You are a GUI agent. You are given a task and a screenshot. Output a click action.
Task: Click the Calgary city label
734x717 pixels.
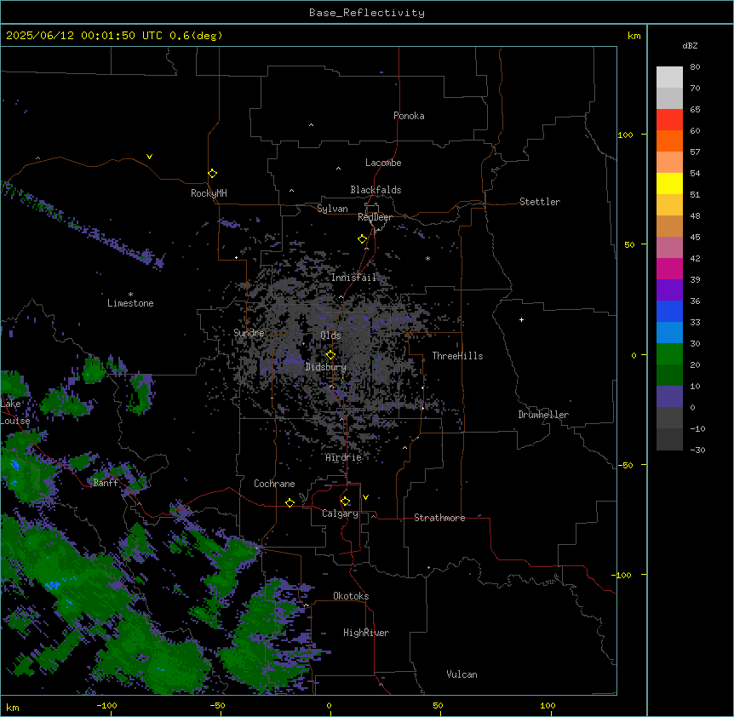(x=341, y=513)
